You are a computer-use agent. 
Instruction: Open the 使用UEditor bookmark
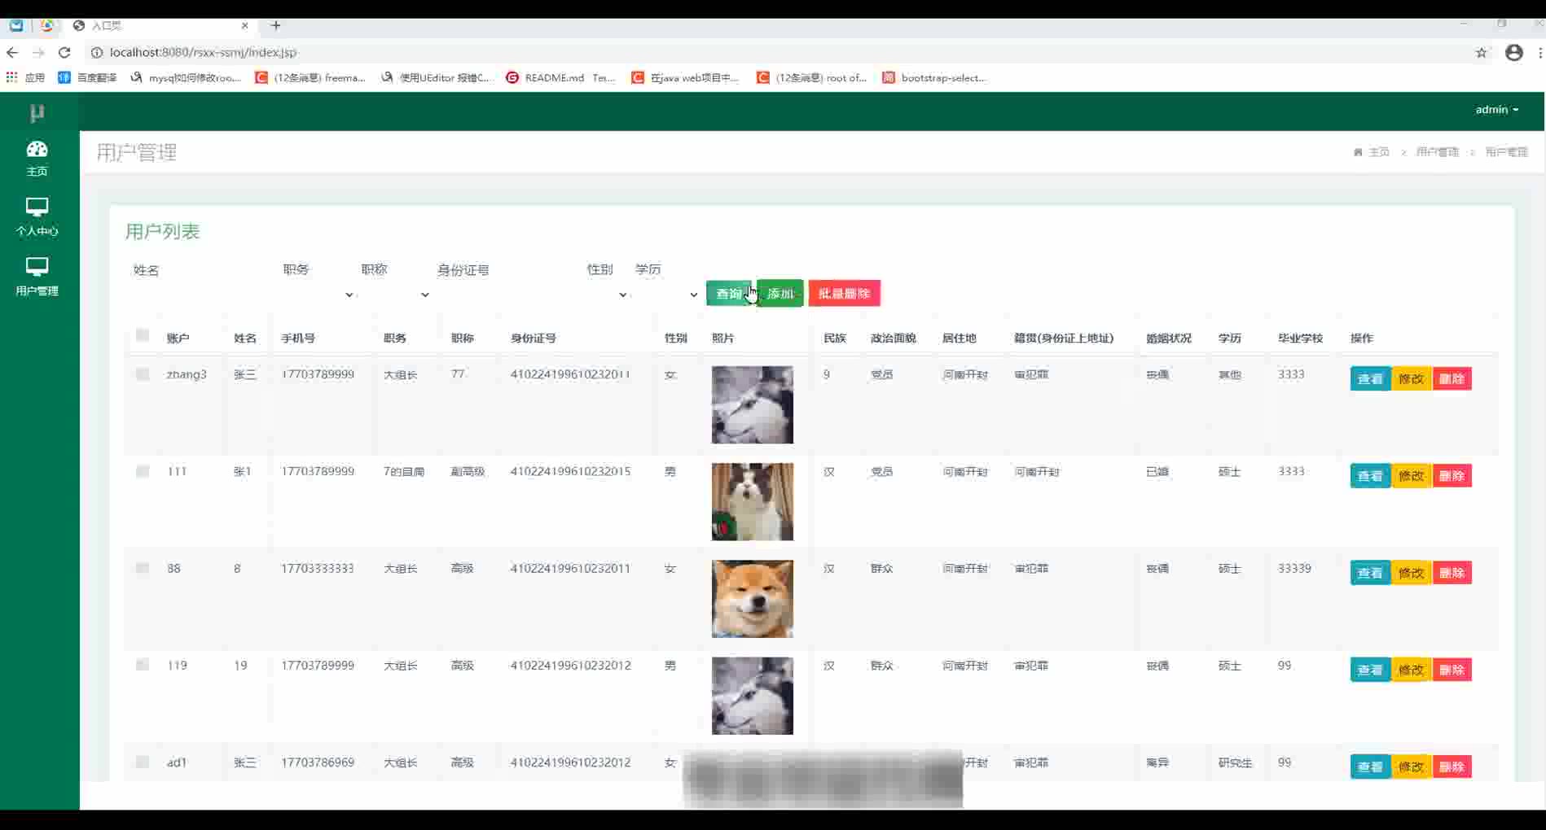(x=436, y=77)
